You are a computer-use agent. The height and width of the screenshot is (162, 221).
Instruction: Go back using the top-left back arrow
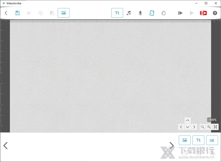point(6,13)
